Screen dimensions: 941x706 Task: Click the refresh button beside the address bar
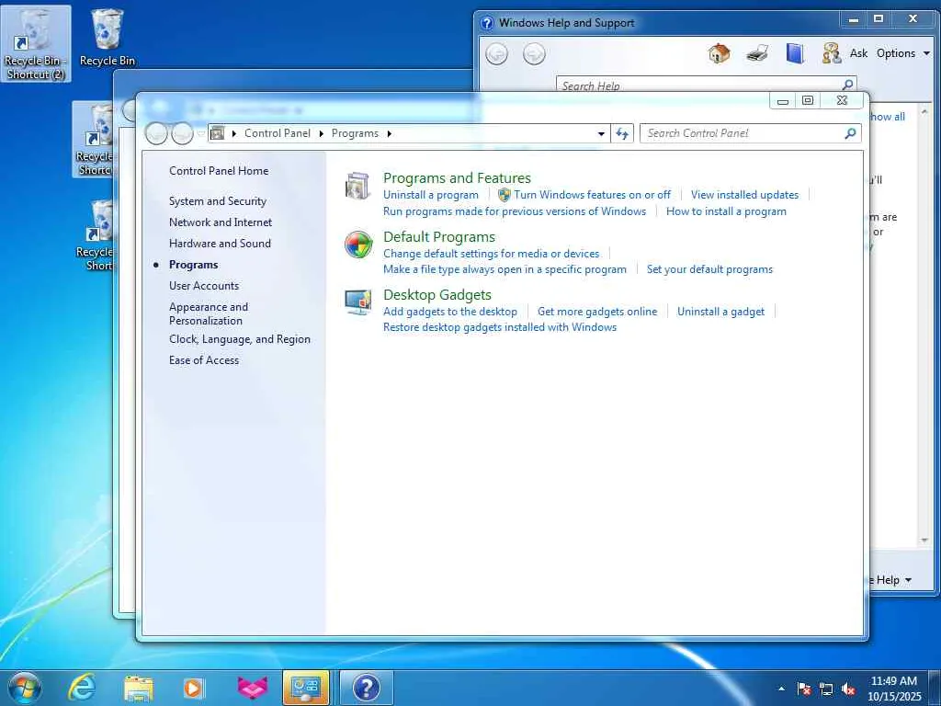(x=622, y=133)
